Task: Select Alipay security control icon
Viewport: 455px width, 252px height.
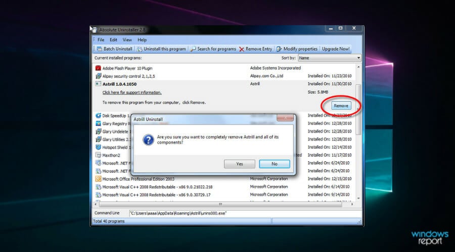Action: [x=98, y=76]
